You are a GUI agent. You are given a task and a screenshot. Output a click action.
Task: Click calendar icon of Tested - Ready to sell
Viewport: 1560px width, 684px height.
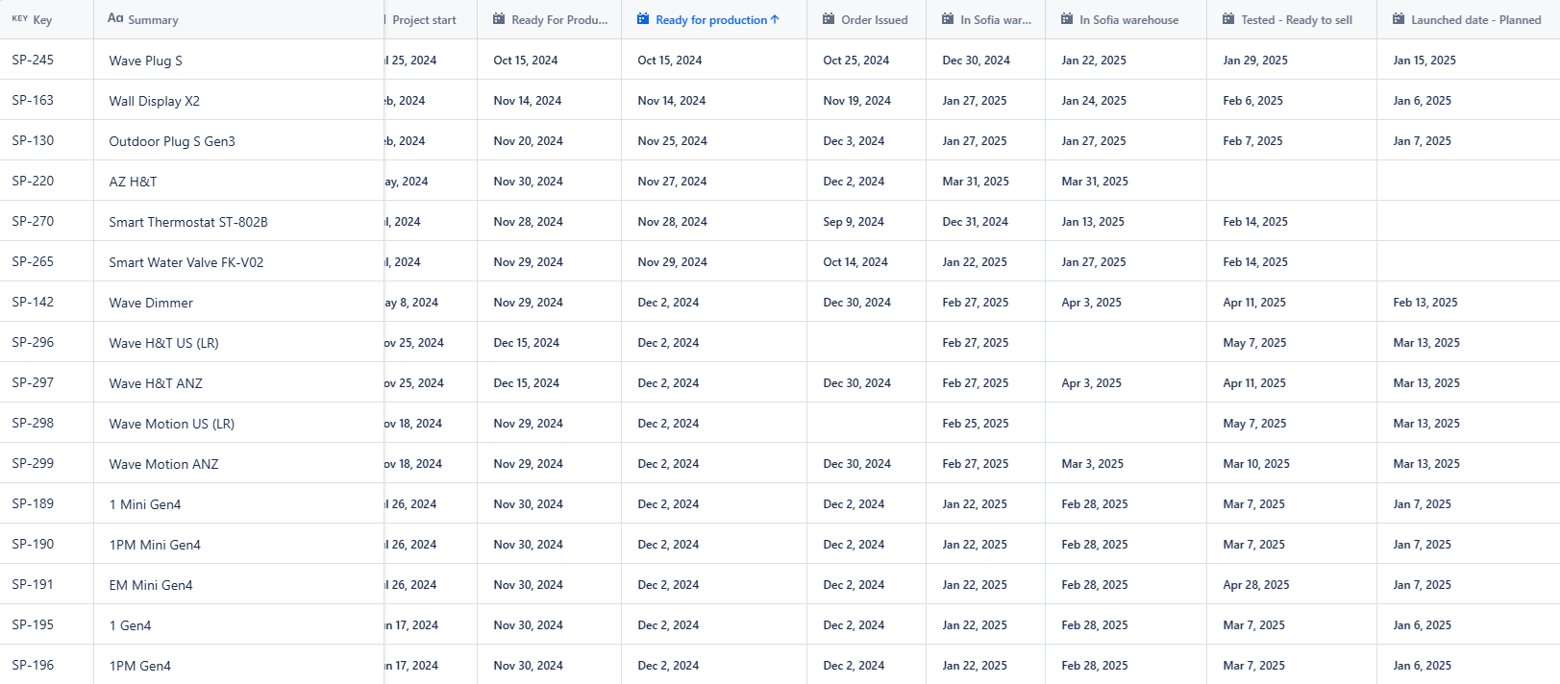pos(1228,18)
